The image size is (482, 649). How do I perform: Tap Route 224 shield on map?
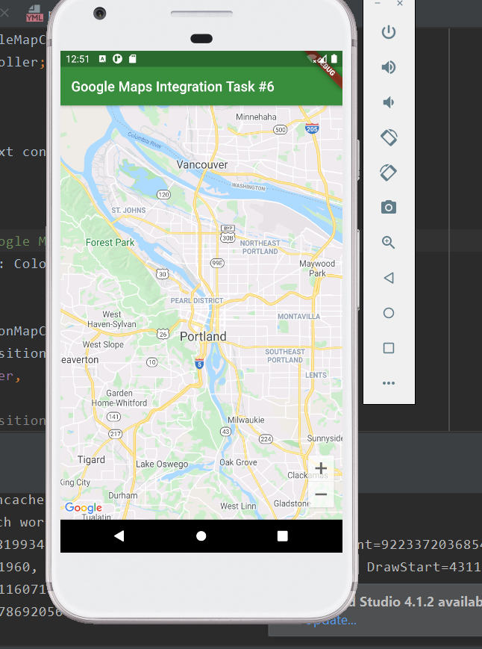coord(266,438)
